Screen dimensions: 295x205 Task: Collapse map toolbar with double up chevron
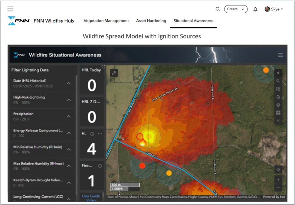click(278, 73)
